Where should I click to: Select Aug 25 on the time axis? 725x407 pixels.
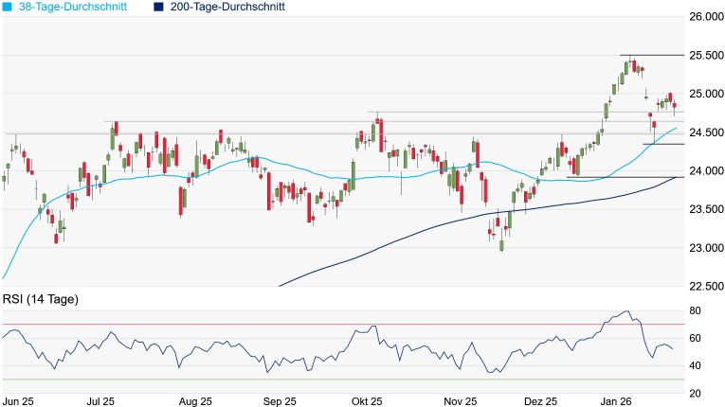193,400
